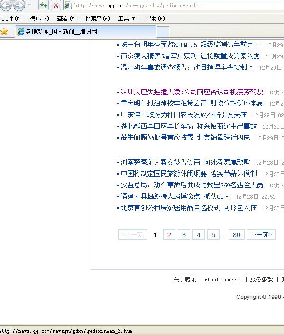Open the 工具(T) menu
The width and height of the screenshot is (284, 335).
pos(128,19)
